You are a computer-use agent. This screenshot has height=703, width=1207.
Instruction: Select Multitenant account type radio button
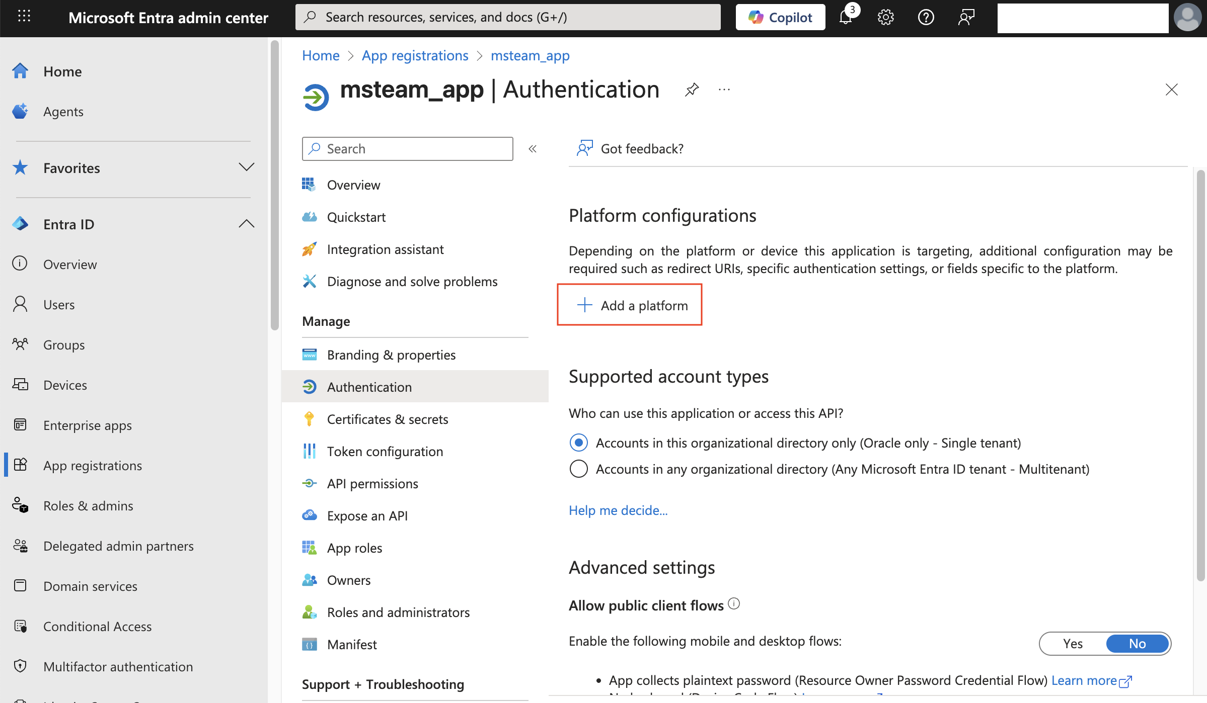pos(578,469)
